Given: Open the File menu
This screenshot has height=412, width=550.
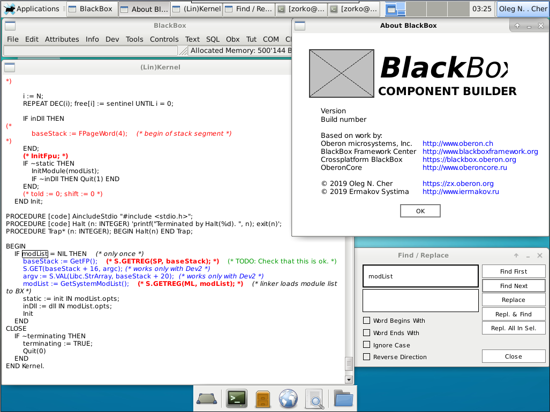Looking at the screenshot, I should (x=13, y=39).
